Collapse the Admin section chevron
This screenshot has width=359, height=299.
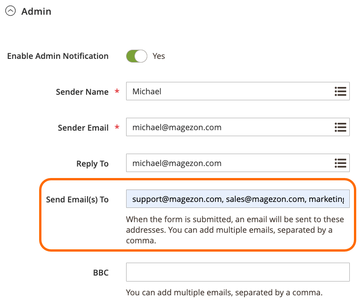pos(11,11)
